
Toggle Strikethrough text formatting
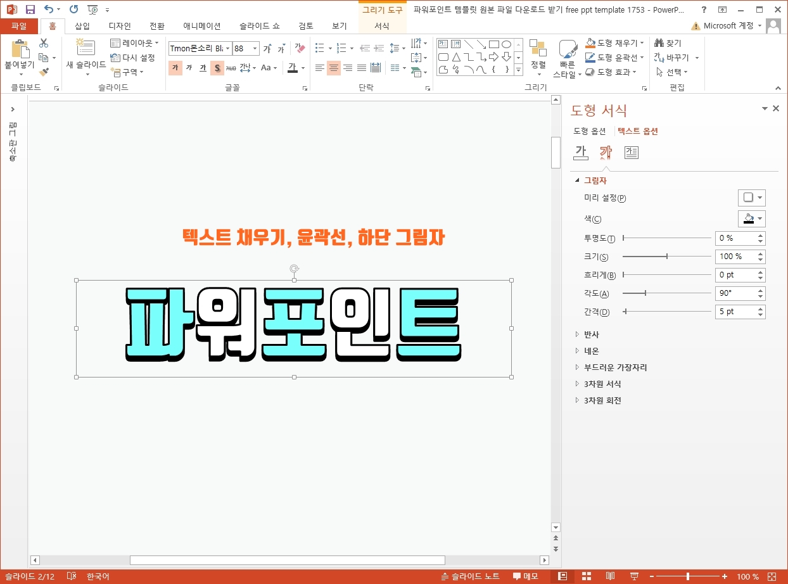point(231,68)
